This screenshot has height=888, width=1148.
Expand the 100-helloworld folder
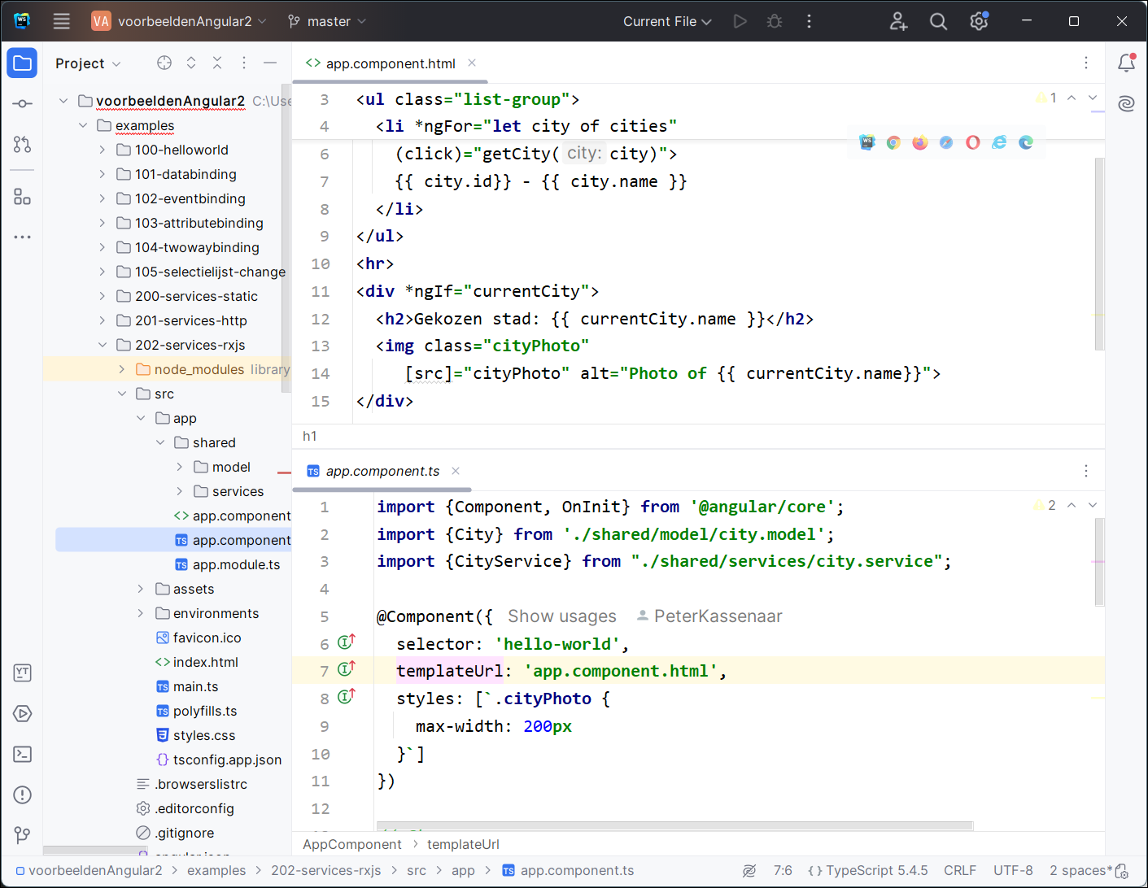pyautogui.click(x=103, y=150)
